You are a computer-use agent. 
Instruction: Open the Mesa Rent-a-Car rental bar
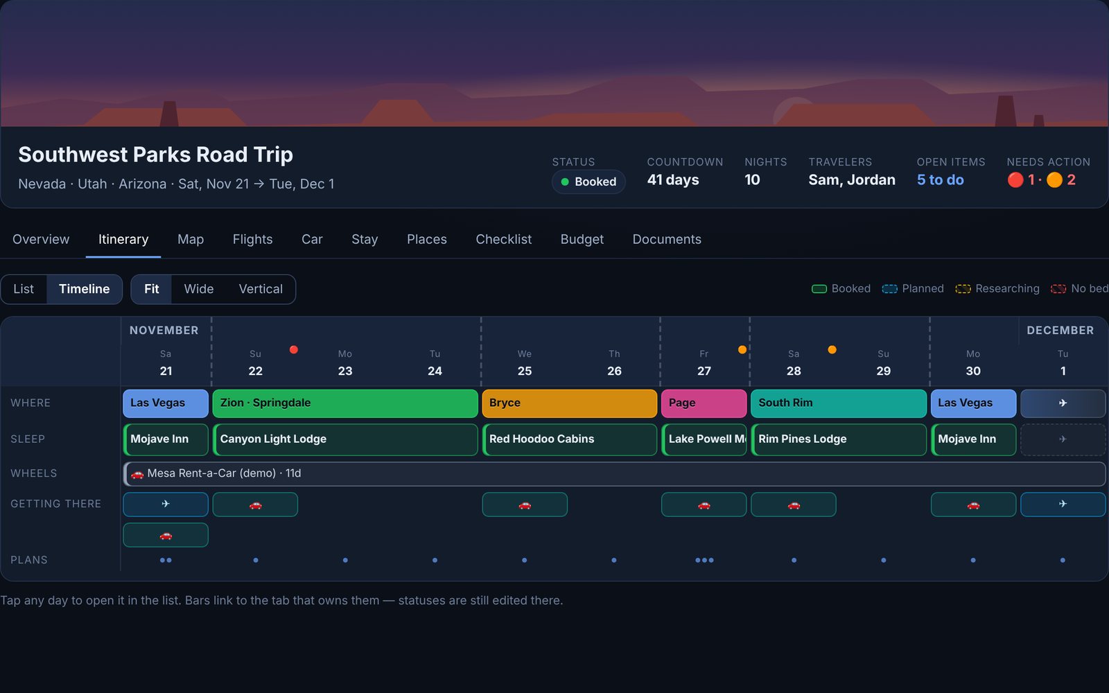[614, 473]
